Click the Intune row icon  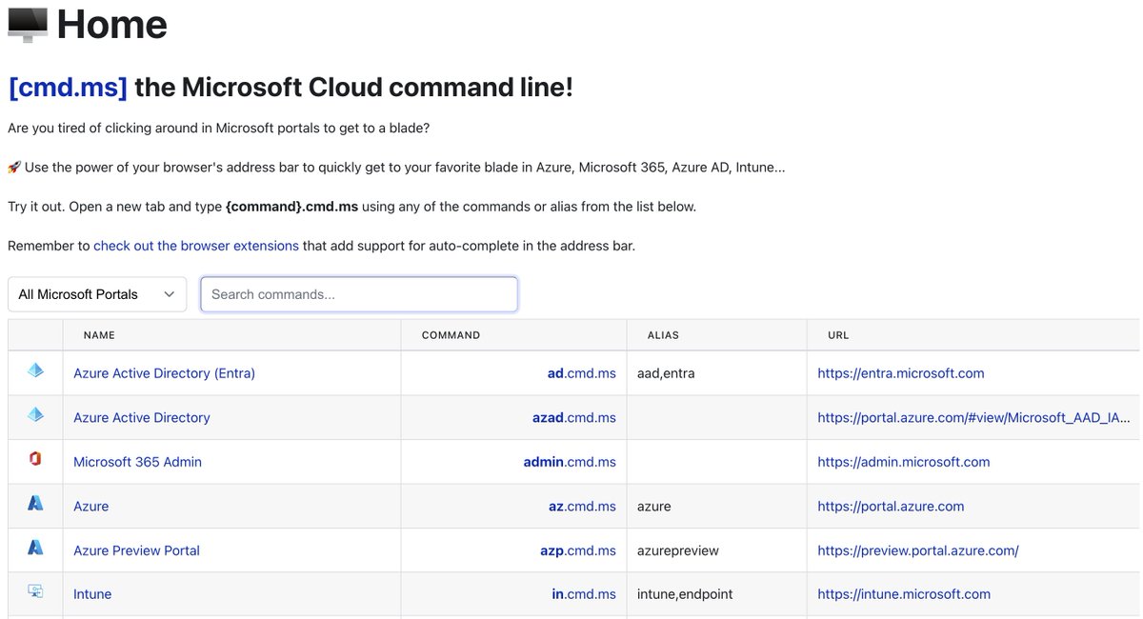click(x=35, y=591)
